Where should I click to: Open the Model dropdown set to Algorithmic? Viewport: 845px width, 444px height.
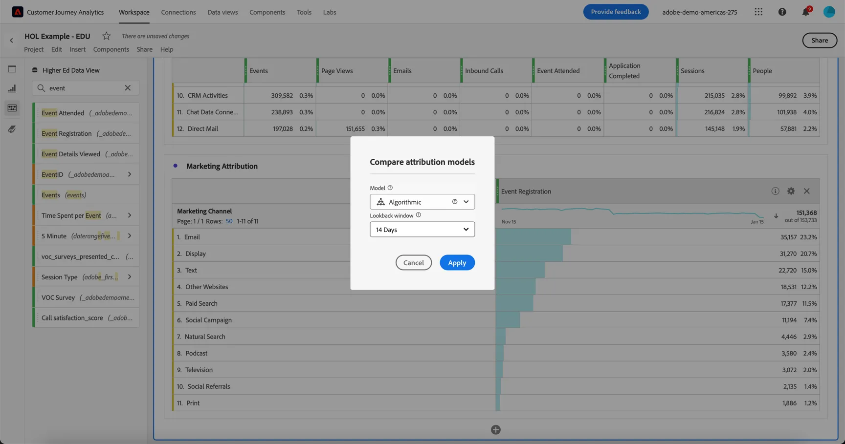[x=422, y=202]
